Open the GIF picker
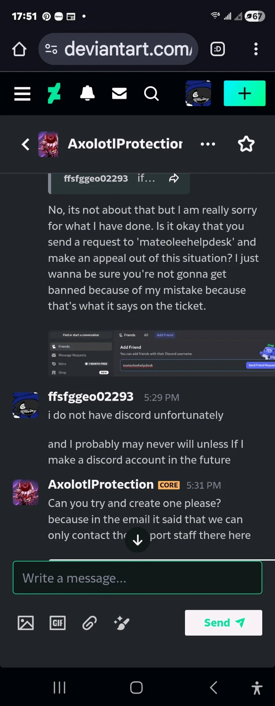275x706 pixels. [x=58, y=623]
